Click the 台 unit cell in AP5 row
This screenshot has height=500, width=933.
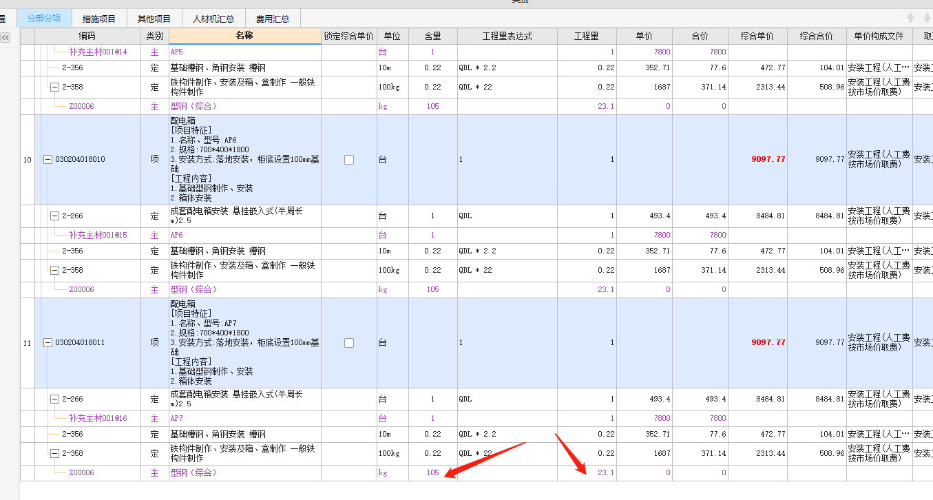392,52
